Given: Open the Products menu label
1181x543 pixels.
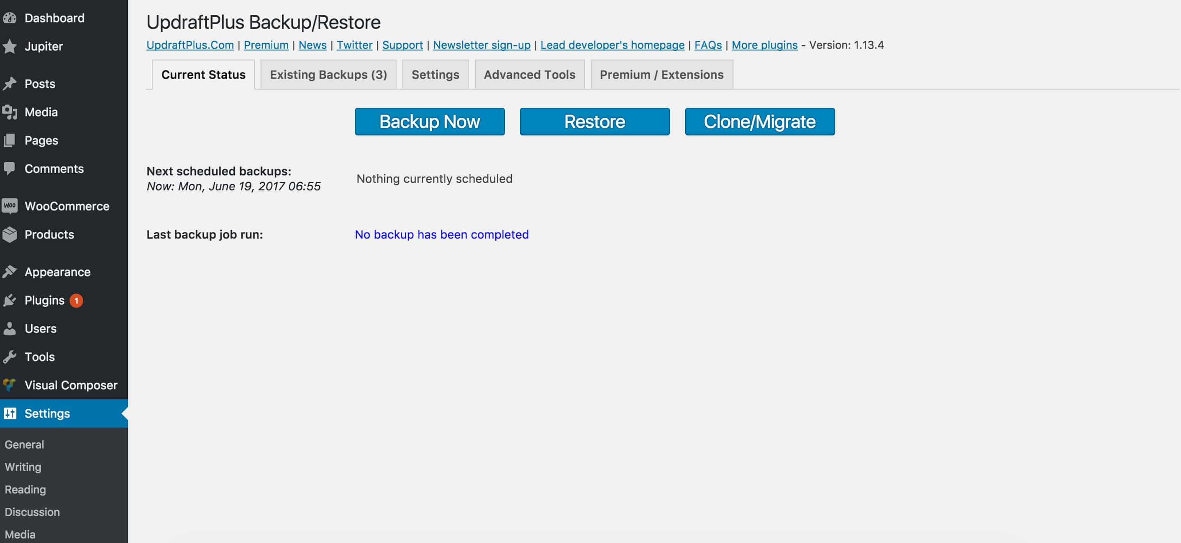Looking at the screenshot, I should click(50, 234).
